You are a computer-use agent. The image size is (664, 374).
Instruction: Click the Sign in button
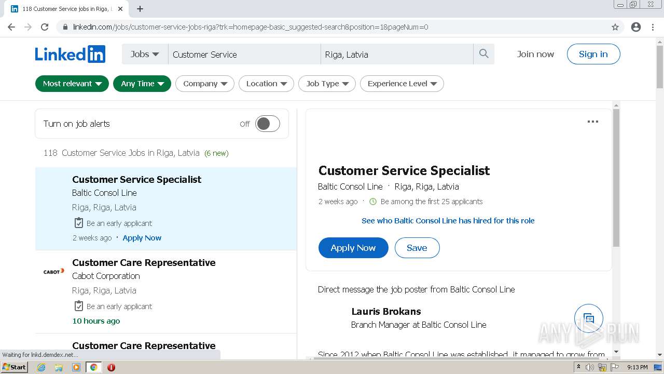[x=593, y=54]
